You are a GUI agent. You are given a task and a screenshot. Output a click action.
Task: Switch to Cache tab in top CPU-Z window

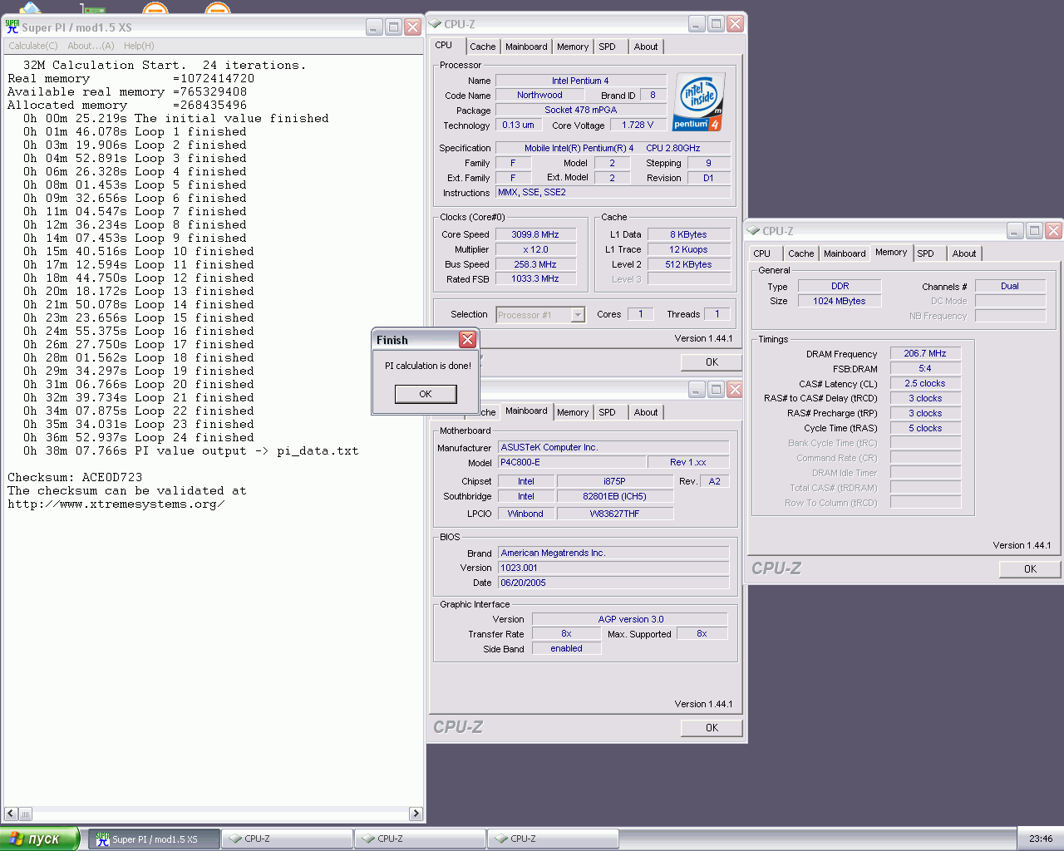[483, 47]
